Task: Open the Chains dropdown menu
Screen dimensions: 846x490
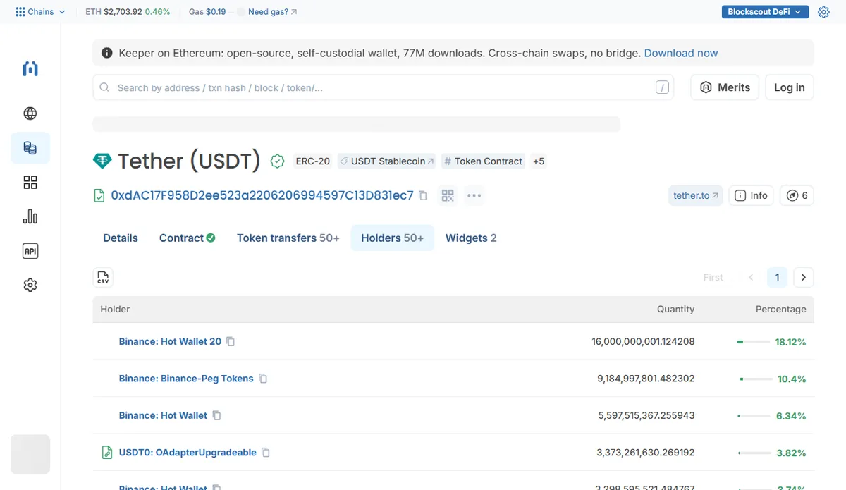Action: pyautogui.click(x=40, y=12)
